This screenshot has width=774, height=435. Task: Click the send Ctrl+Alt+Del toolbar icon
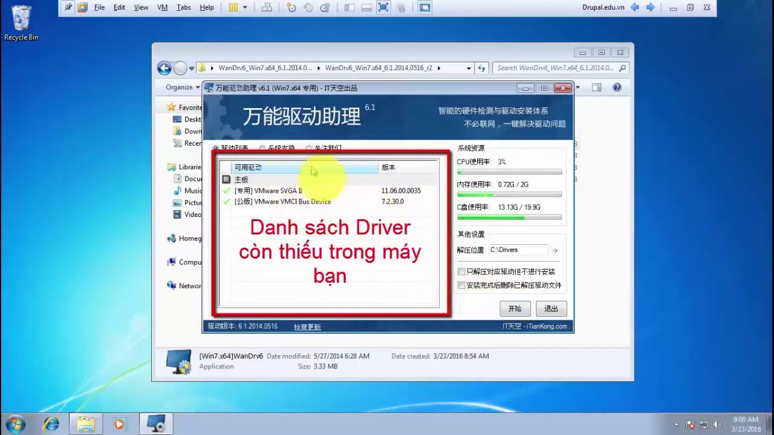[267, 7]
